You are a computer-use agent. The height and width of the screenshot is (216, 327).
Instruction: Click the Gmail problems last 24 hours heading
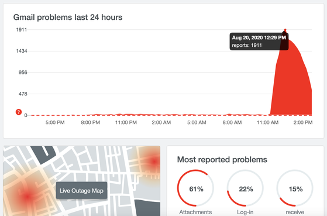(x=68, y=17)
